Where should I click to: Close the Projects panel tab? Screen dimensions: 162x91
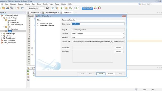6,13
